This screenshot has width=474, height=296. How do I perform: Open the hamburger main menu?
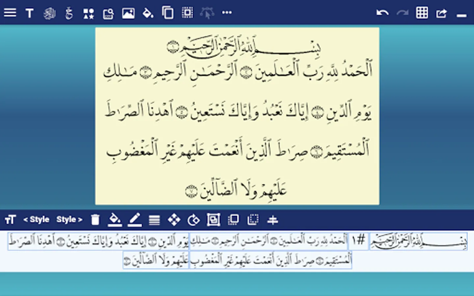(x=10, y=13)
